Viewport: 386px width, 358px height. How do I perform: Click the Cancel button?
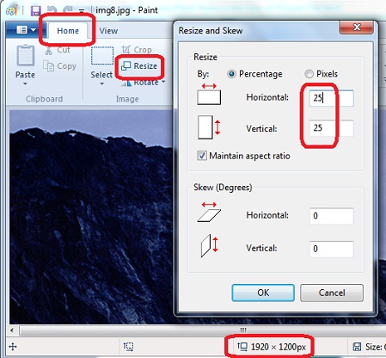pyautogui.click(x=332, y=293)
